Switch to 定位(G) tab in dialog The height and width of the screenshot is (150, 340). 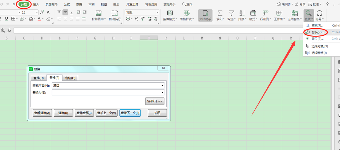click(x=70, y=78)
